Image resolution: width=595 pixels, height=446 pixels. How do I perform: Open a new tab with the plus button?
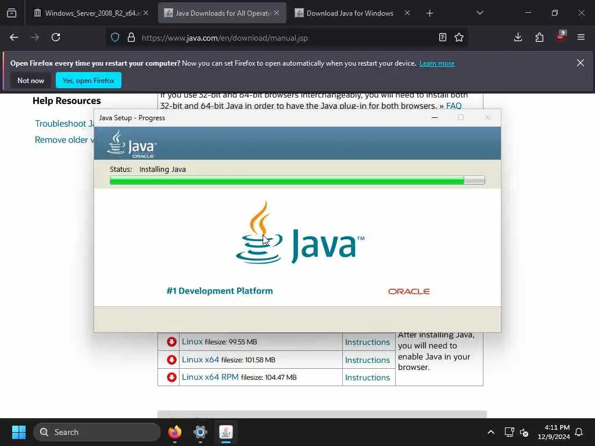(x=429, y=13)
